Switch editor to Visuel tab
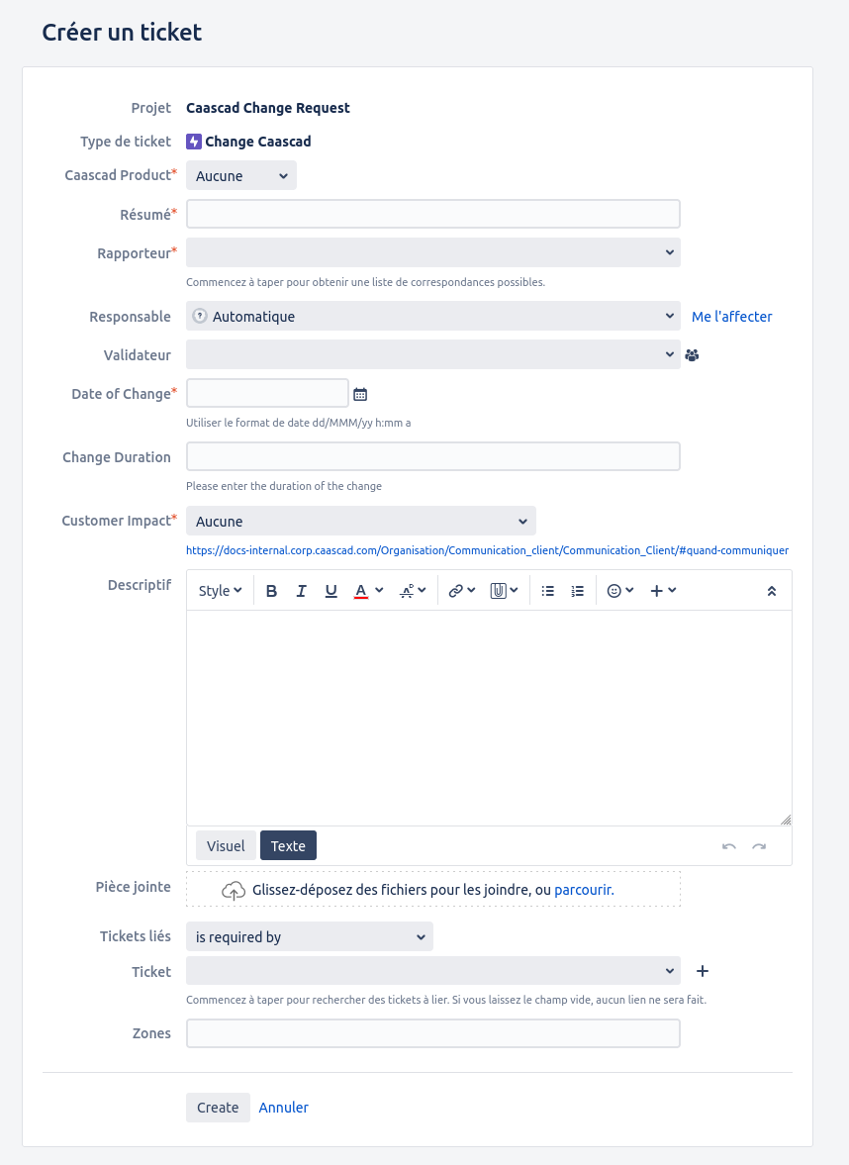The image size is (849, 1165). point(226,845)
